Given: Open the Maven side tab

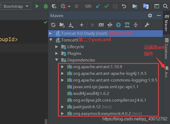Looking at the screenshot, I should coord(167,23).
